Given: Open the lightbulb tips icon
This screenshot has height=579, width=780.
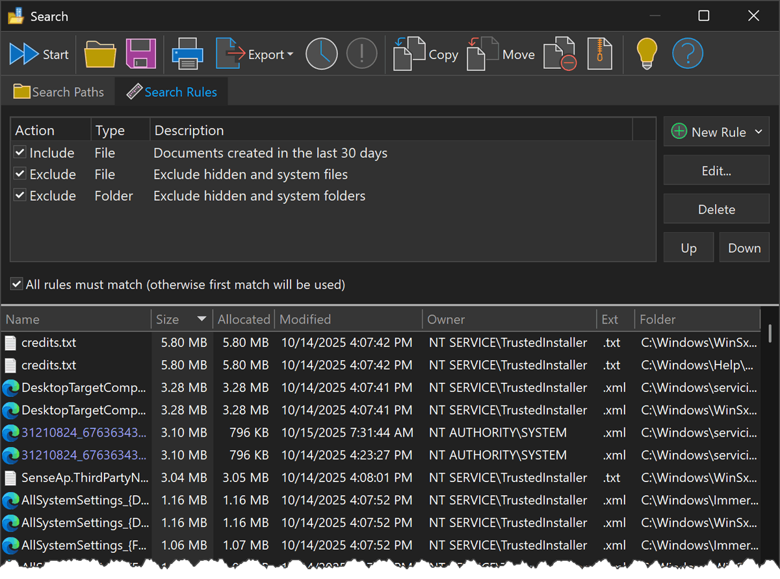Looking at the screenshot, I should (x=646, y=54).
